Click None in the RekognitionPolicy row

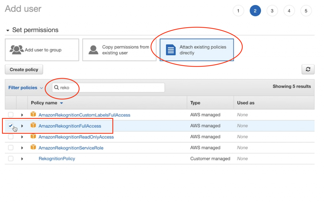tap(242, 159)
